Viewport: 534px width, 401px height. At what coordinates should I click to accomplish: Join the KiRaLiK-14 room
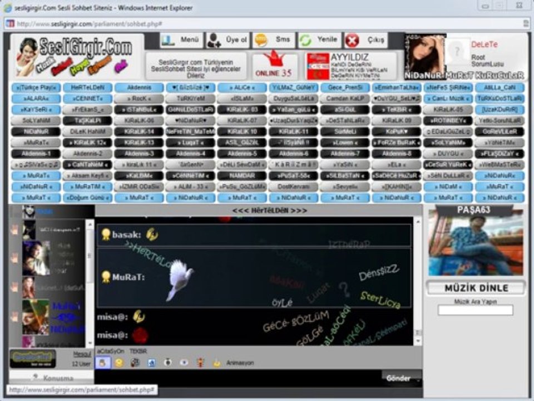[x=139, y=131]
